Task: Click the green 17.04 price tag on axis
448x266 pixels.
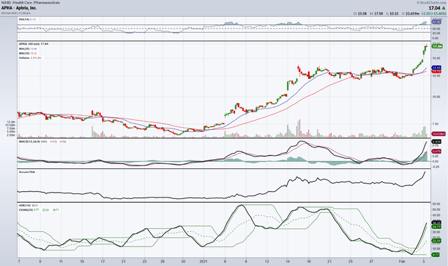Action: tap(437, 46)
